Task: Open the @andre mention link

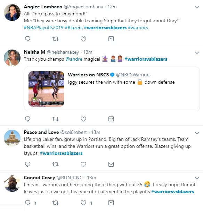Action: coord(74,59)
